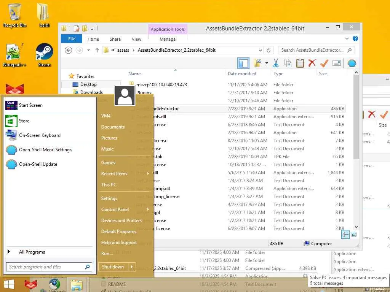This screenshot has width=390, height=292.
Task: Open Customize Quick Access Toolbar dropdown
Action: pos(92,29)
